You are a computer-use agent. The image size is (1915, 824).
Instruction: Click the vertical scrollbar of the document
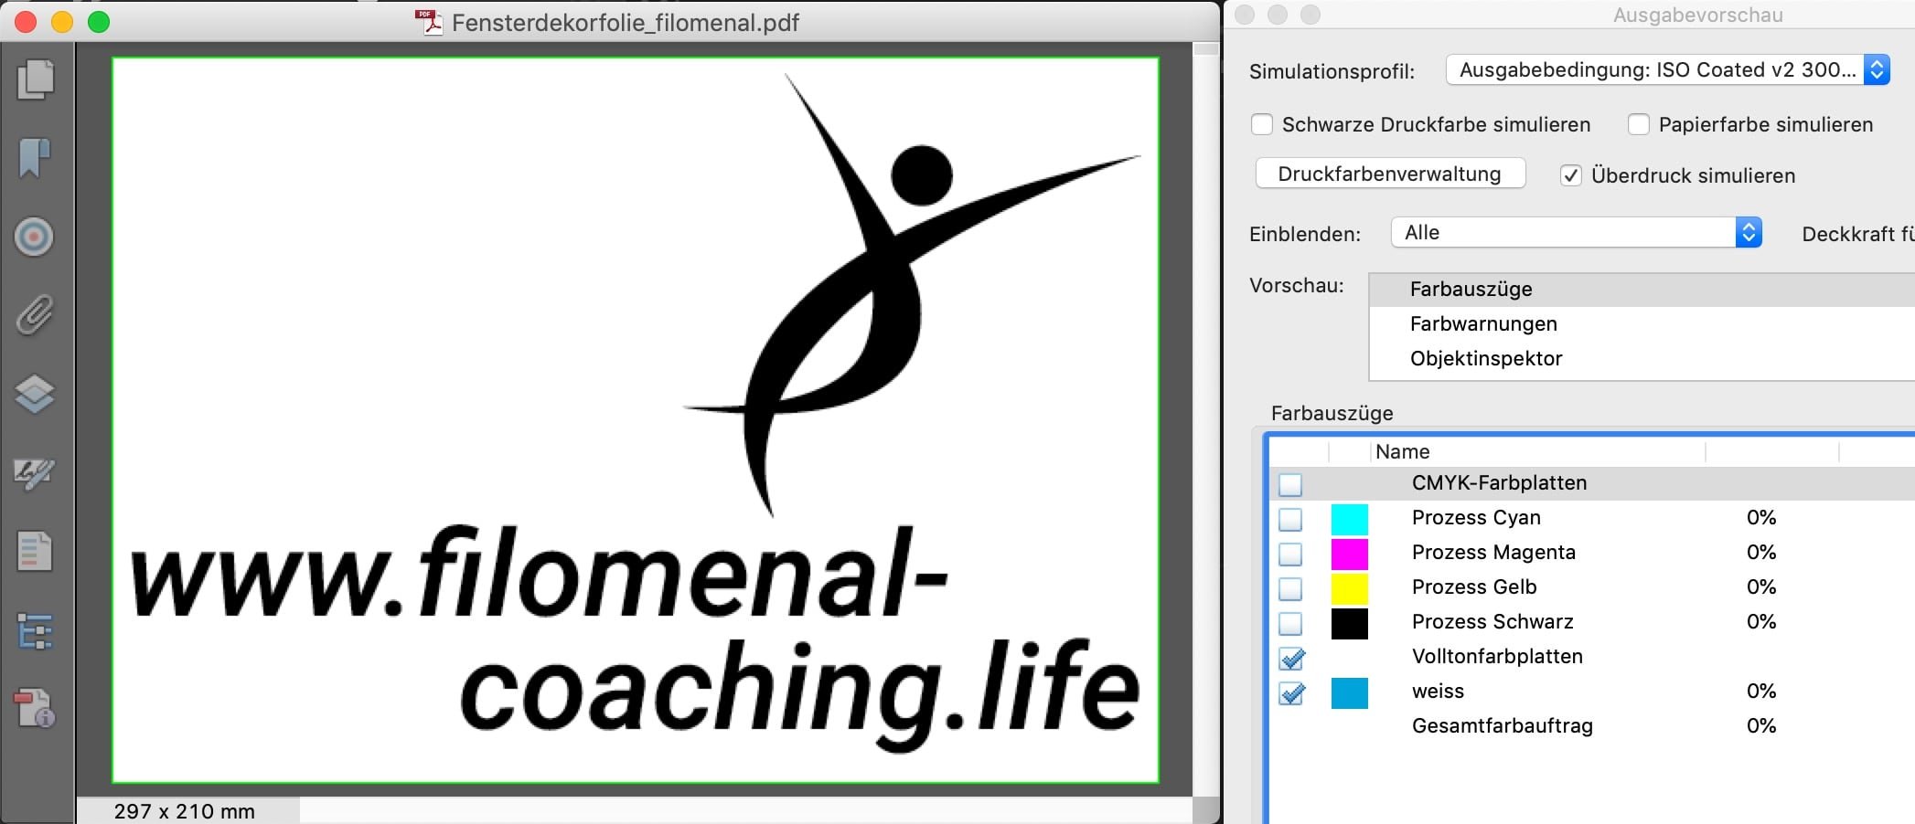1206,420
